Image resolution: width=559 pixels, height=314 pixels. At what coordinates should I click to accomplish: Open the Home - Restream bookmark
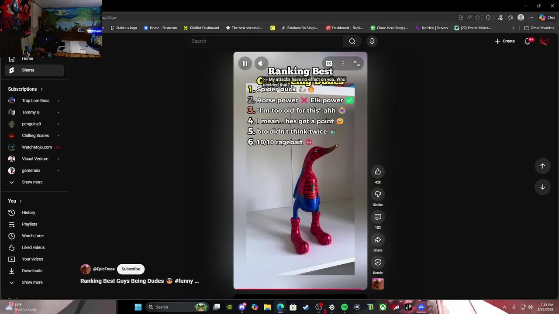pyautogui.click(x=160, y=28)
